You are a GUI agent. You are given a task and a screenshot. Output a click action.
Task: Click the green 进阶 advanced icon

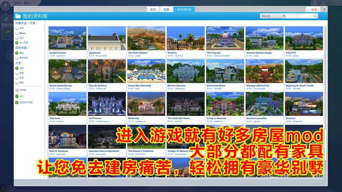(x=17, y=96)
